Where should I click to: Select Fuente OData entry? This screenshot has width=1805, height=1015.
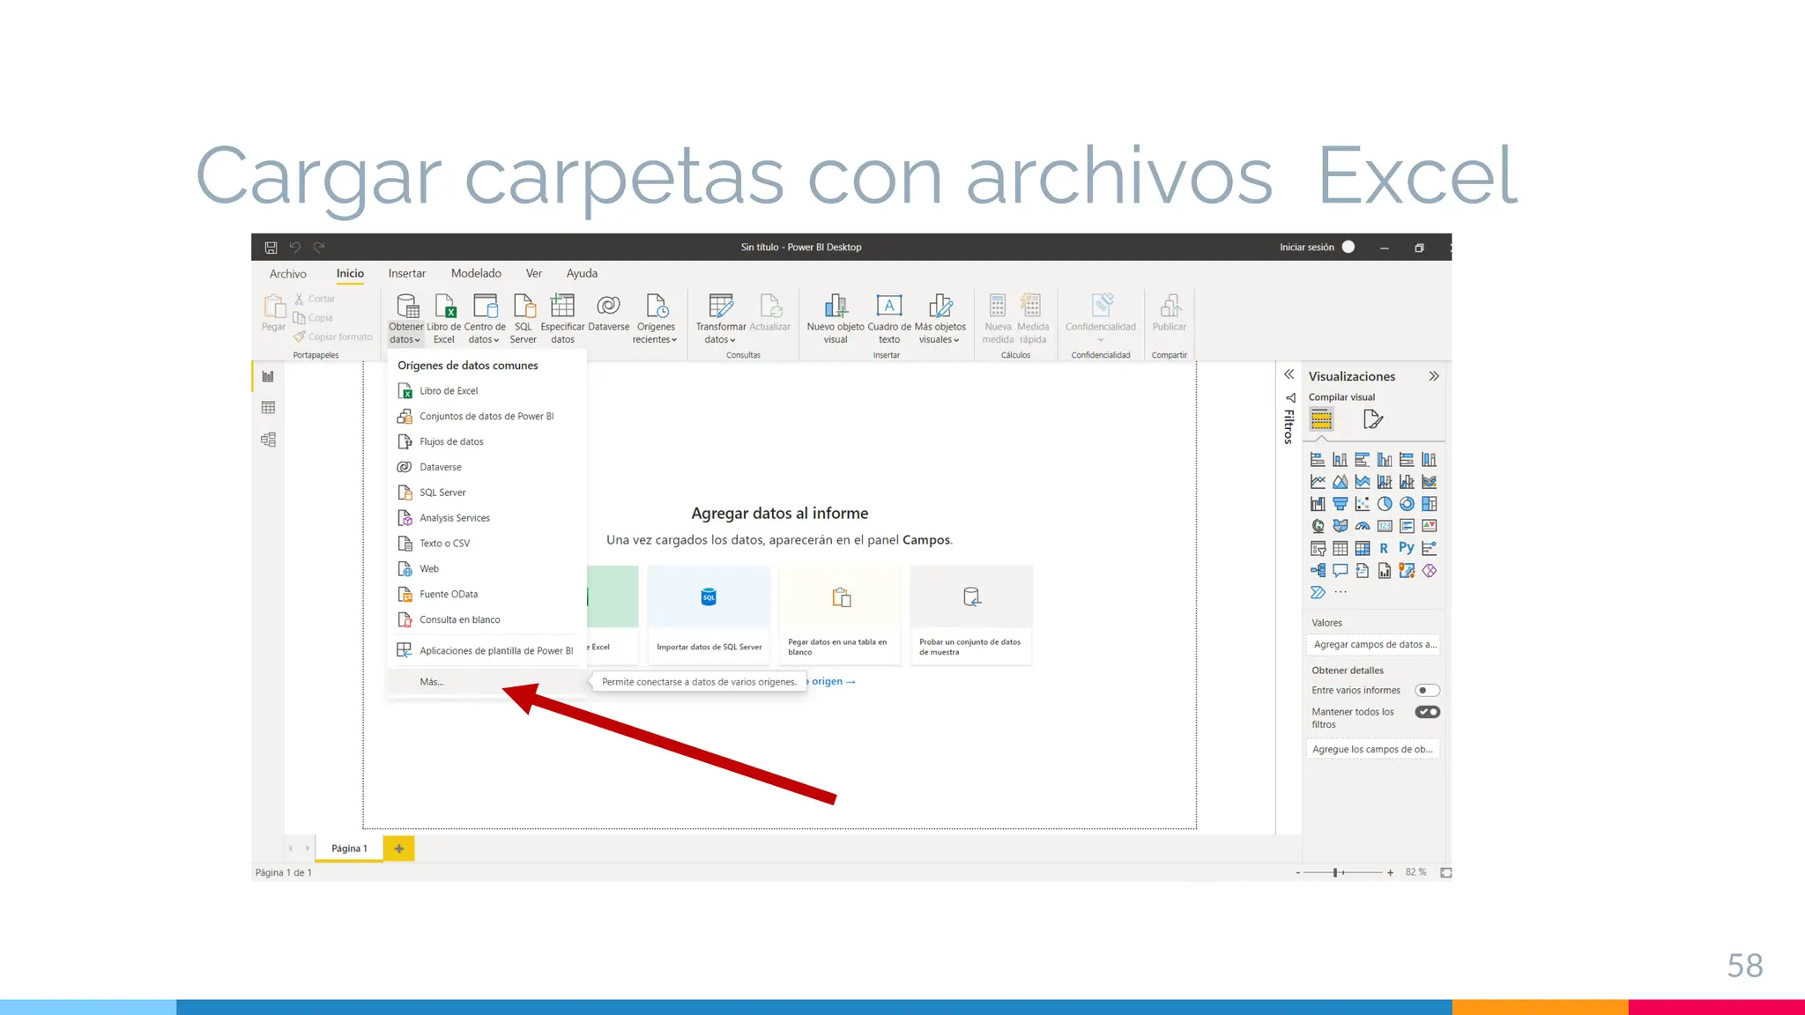point(487,595)
